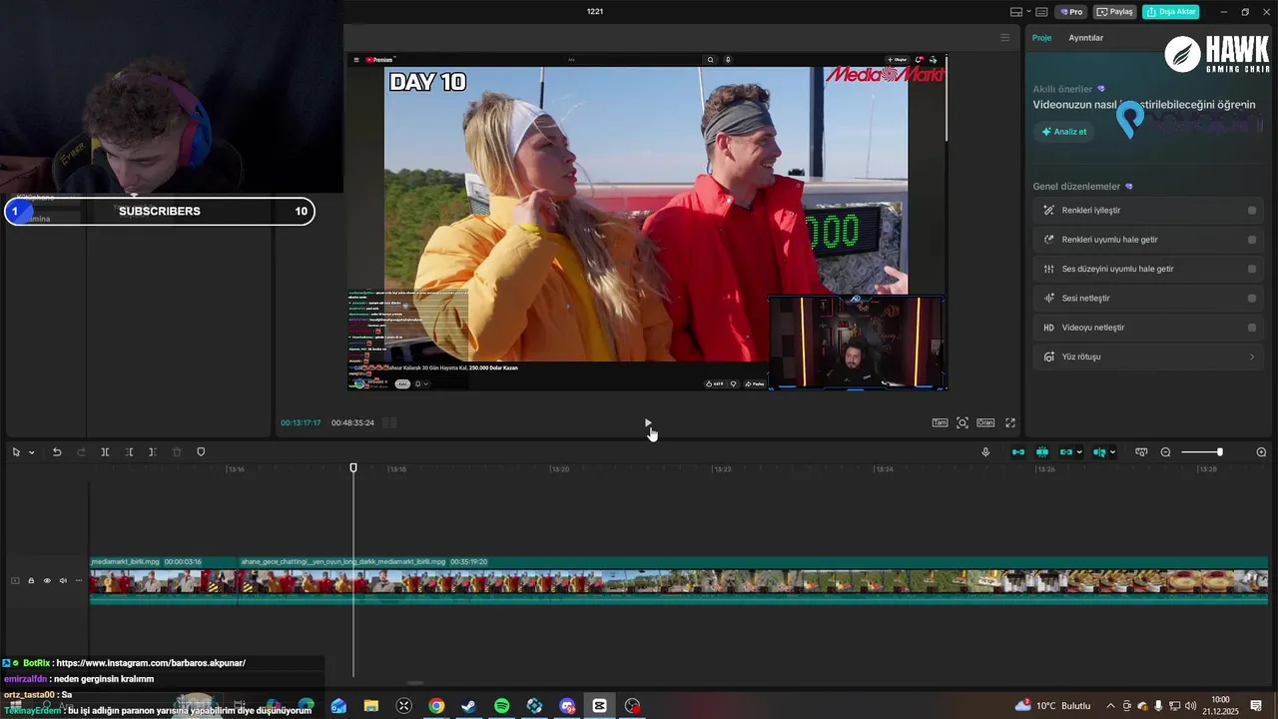The image size is (1278, 719).
Task: Open linkage options dropdown arrow
Action: pyautogui.click(x=1079, y=452)
